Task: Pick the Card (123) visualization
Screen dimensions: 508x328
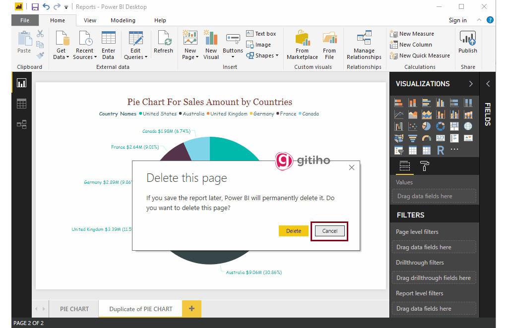Action: tap(441, 138)
